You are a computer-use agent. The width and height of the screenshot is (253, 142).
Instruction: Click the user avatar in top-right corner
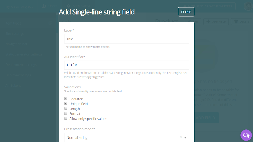click(x=248, y=6)
